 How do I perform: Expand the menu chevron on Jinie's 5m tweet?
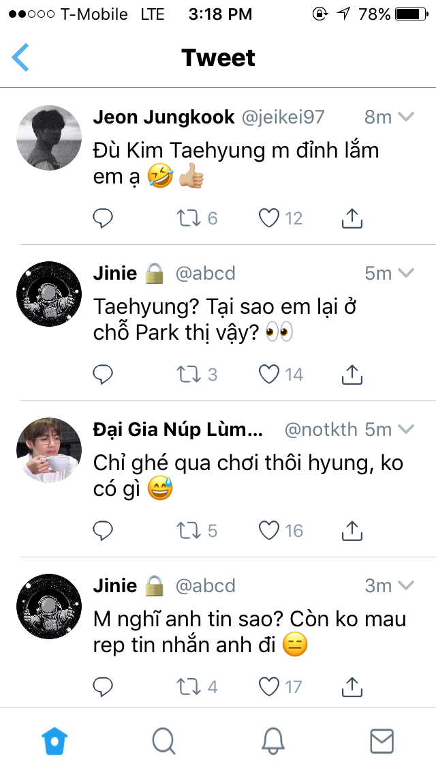click(x=406, y=274)
